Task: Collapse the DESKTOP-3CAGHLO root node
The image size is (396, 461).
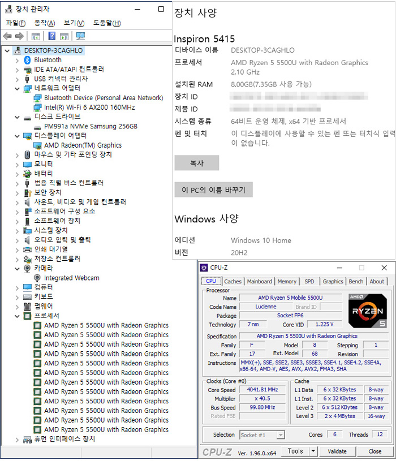Action: 7,50
